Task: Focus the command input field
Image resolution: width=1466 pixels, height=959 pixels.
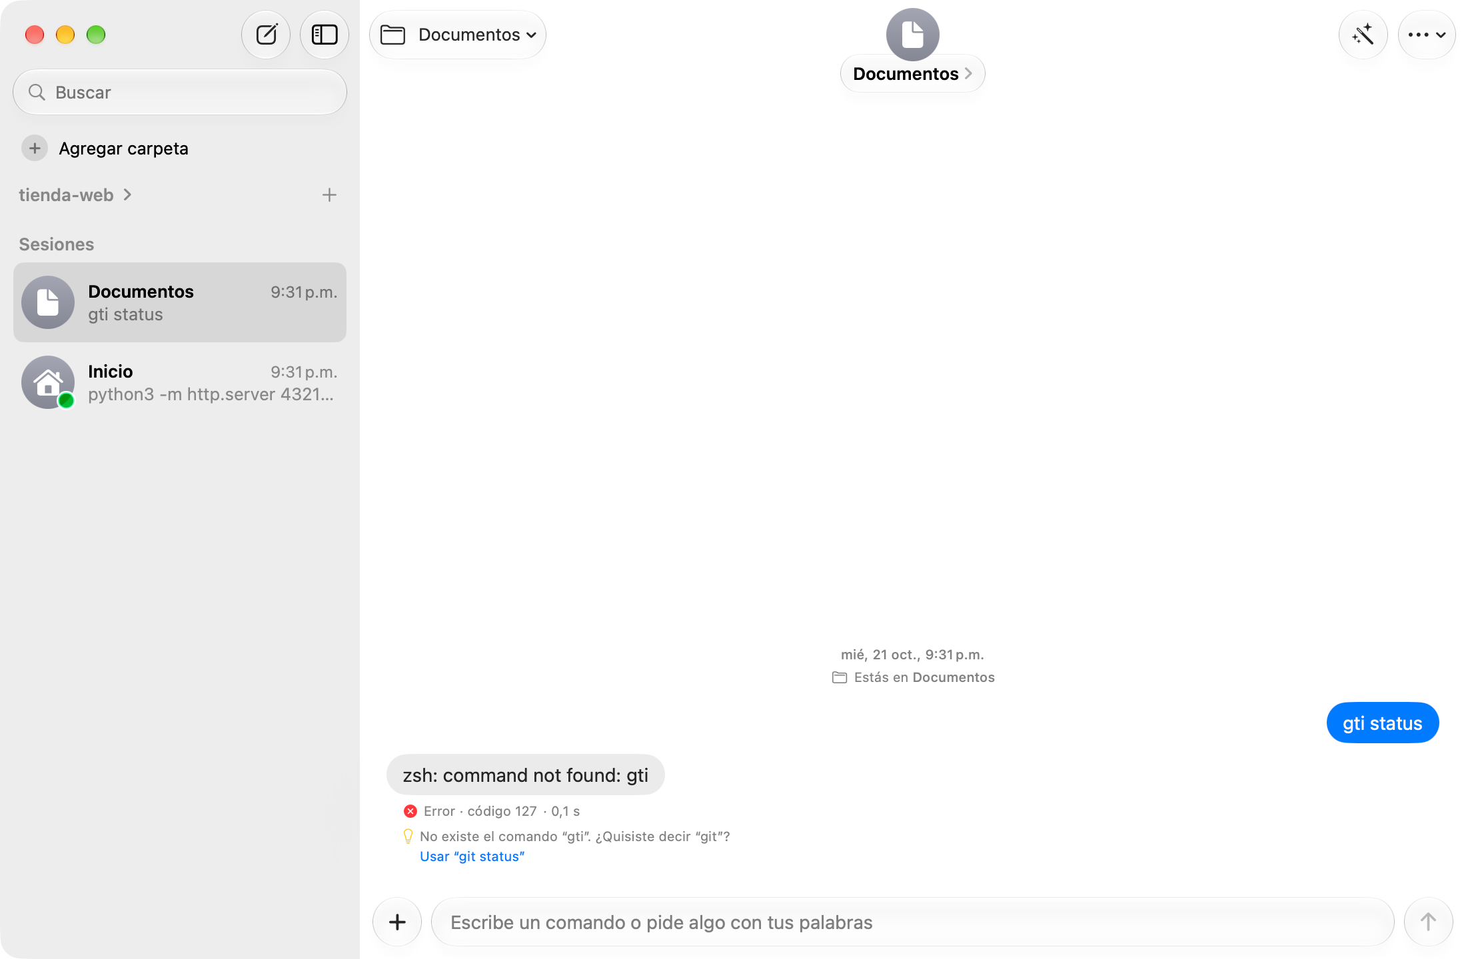Action: tap(913, 922)
